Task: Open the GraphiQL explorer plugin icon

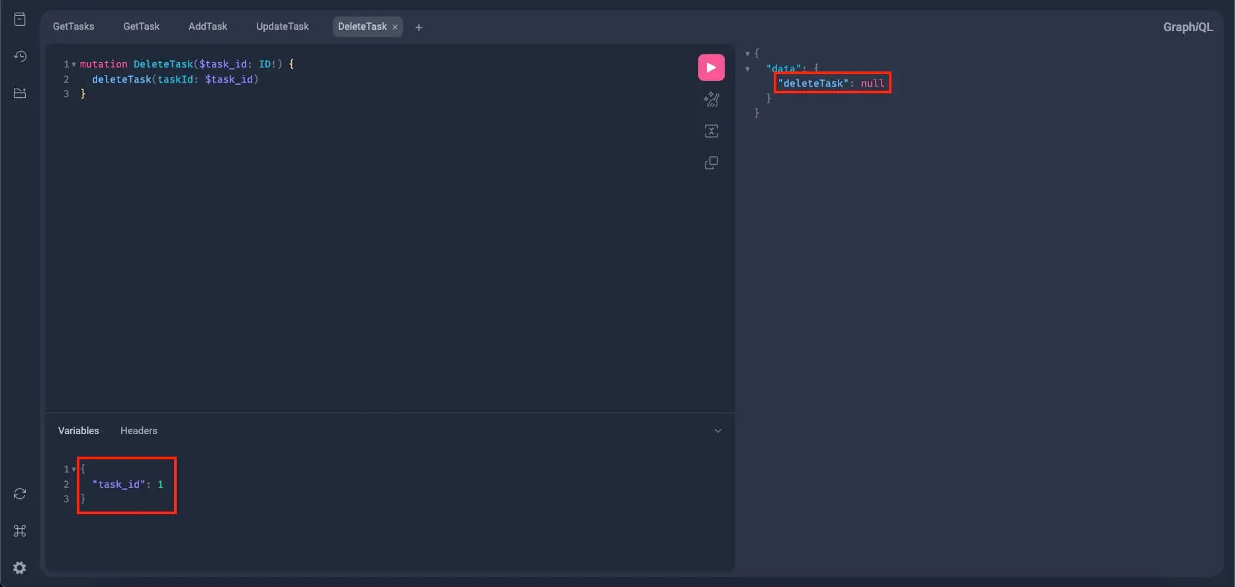Action: pyautogui.click(x=20, y=93)
